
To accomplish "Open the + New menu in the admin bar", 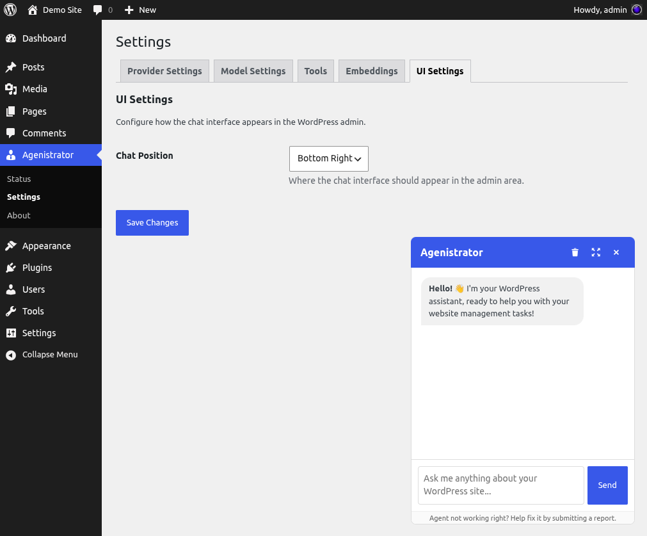I will pyautogui.click(x=140, y=10).
